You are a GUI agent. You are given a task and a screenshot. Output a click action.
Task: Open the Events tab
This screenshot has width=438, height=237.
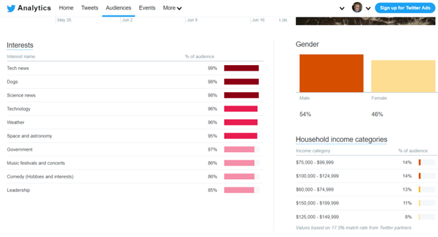click(147, 8)
